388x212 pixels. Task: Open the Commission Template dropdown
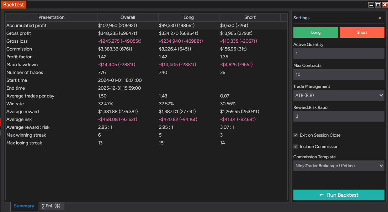[x=339, y=166]
